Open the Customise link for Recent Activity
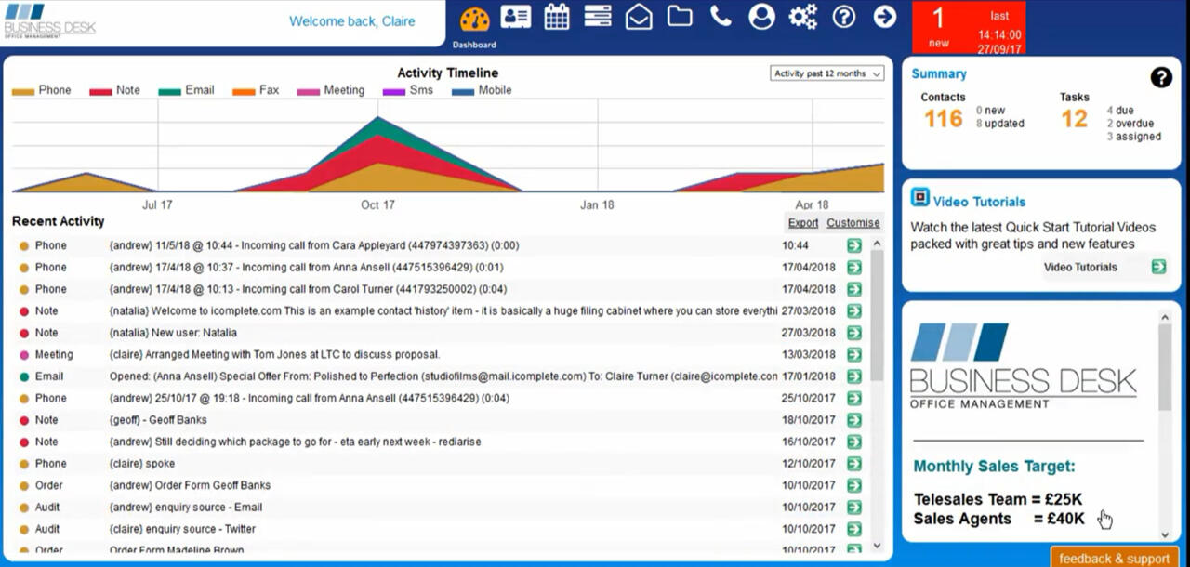 coord(853,223)
